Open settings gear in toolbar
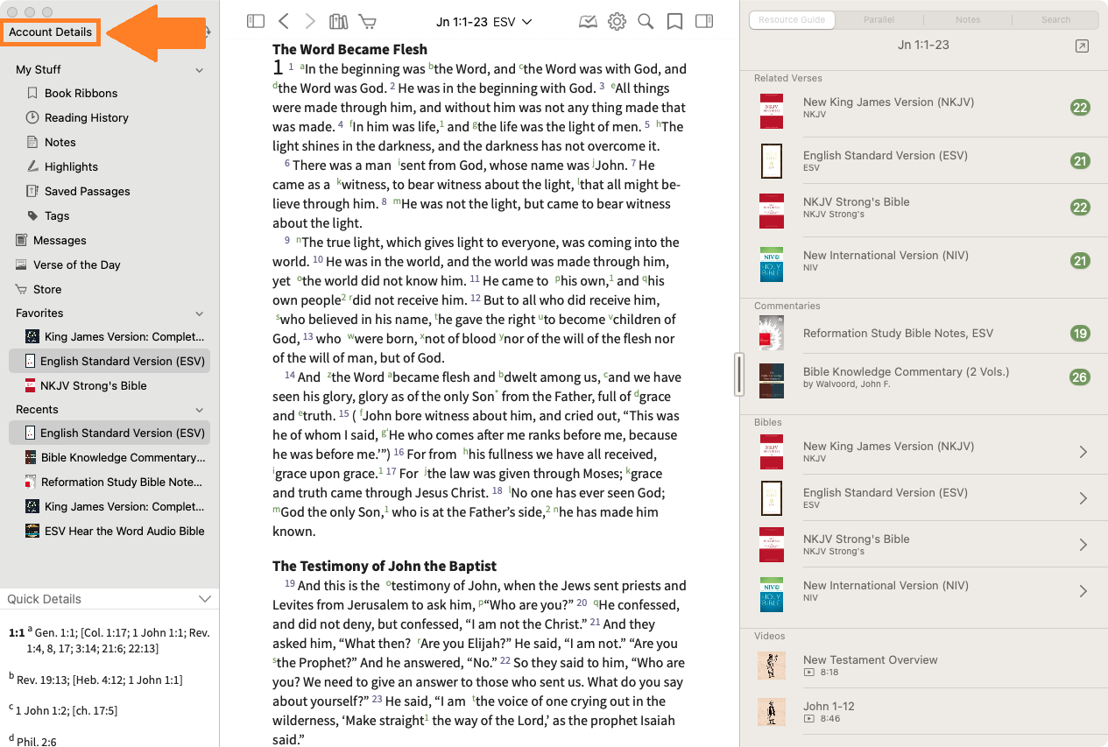1108x747 pixels. 617,21
